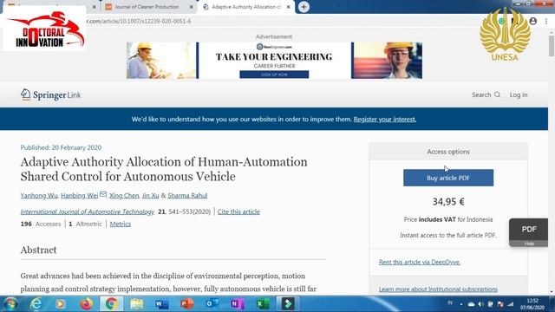Open Search on SpringerLink
Image resolution: width=555 pixels, height=312 pixels.
(x=486, y=94)
